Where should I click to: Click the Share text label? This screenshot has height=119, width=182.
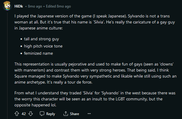coord(74,114)
